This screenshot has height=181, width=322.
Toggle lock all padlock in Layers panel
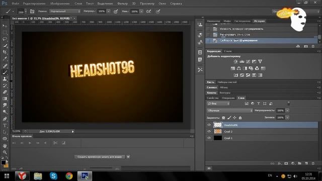(240, 118)
